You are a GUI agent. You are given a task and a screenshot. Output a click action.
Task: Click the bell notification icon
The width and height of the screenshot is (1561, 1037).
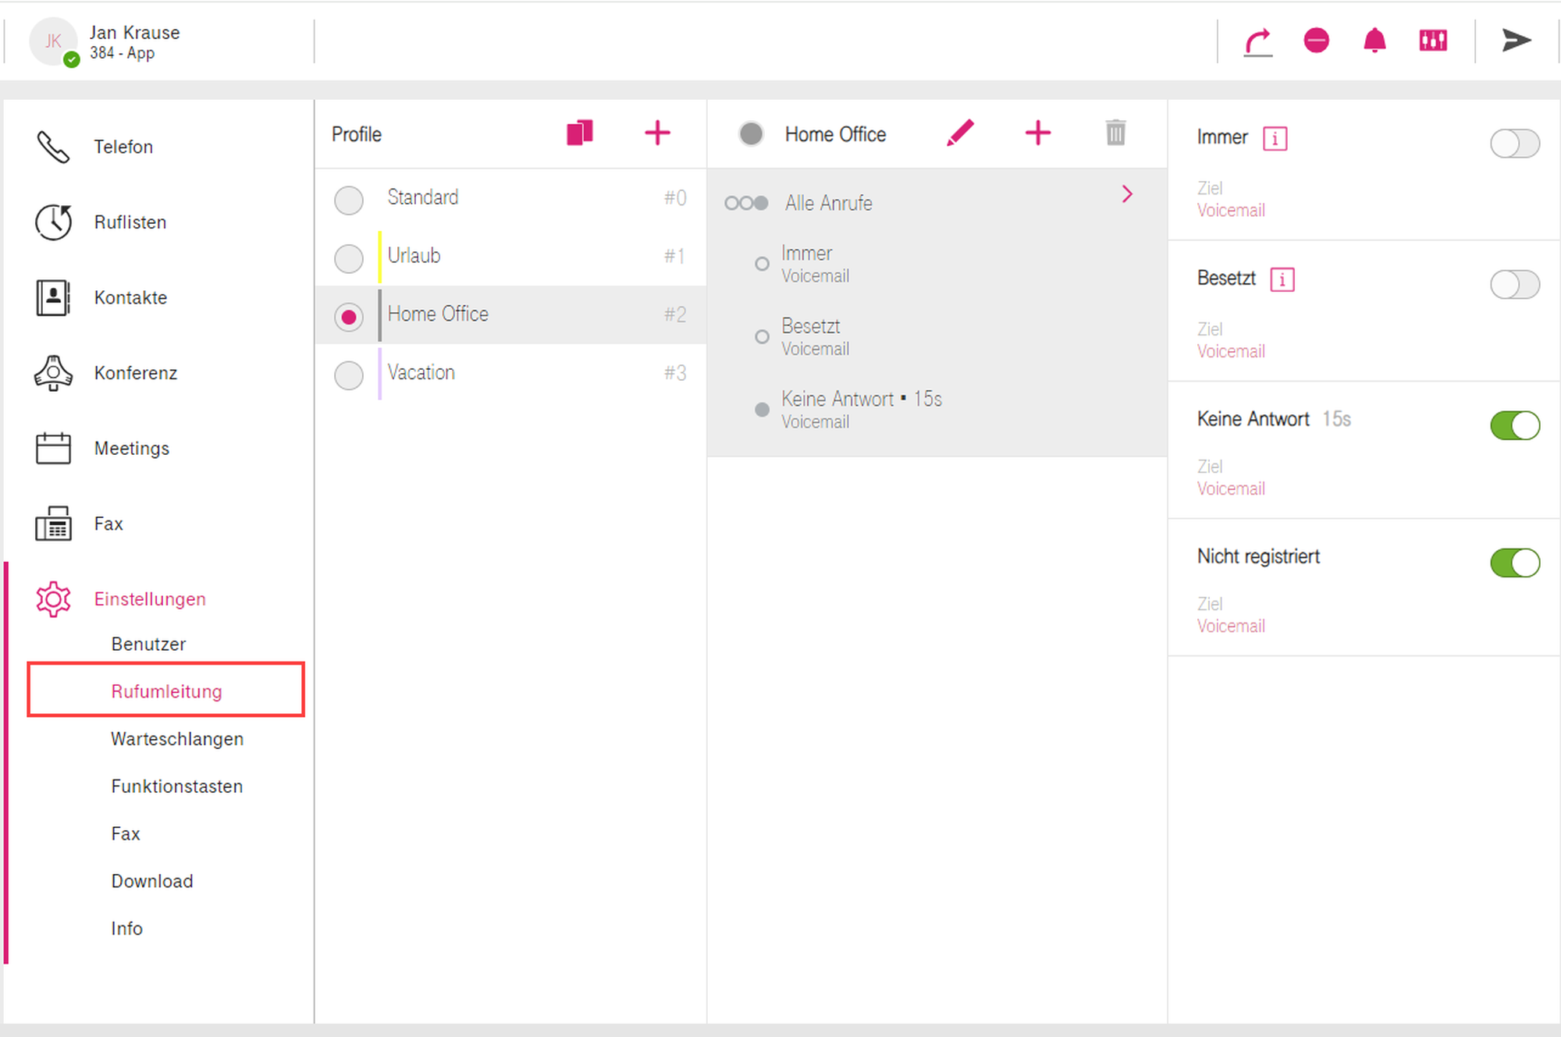[x=1374, y=41]
